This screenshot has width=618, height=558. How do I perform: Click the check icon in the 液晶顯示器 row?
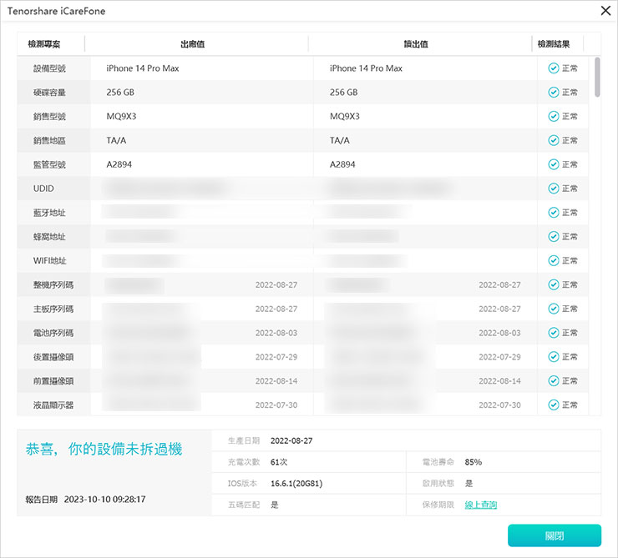pos(554,405)
